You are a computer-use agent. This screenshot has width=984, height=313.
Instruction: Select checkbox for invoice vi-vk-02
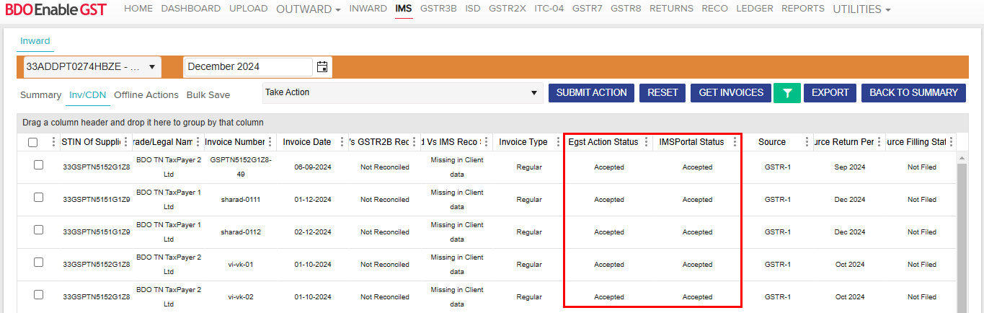39,295
